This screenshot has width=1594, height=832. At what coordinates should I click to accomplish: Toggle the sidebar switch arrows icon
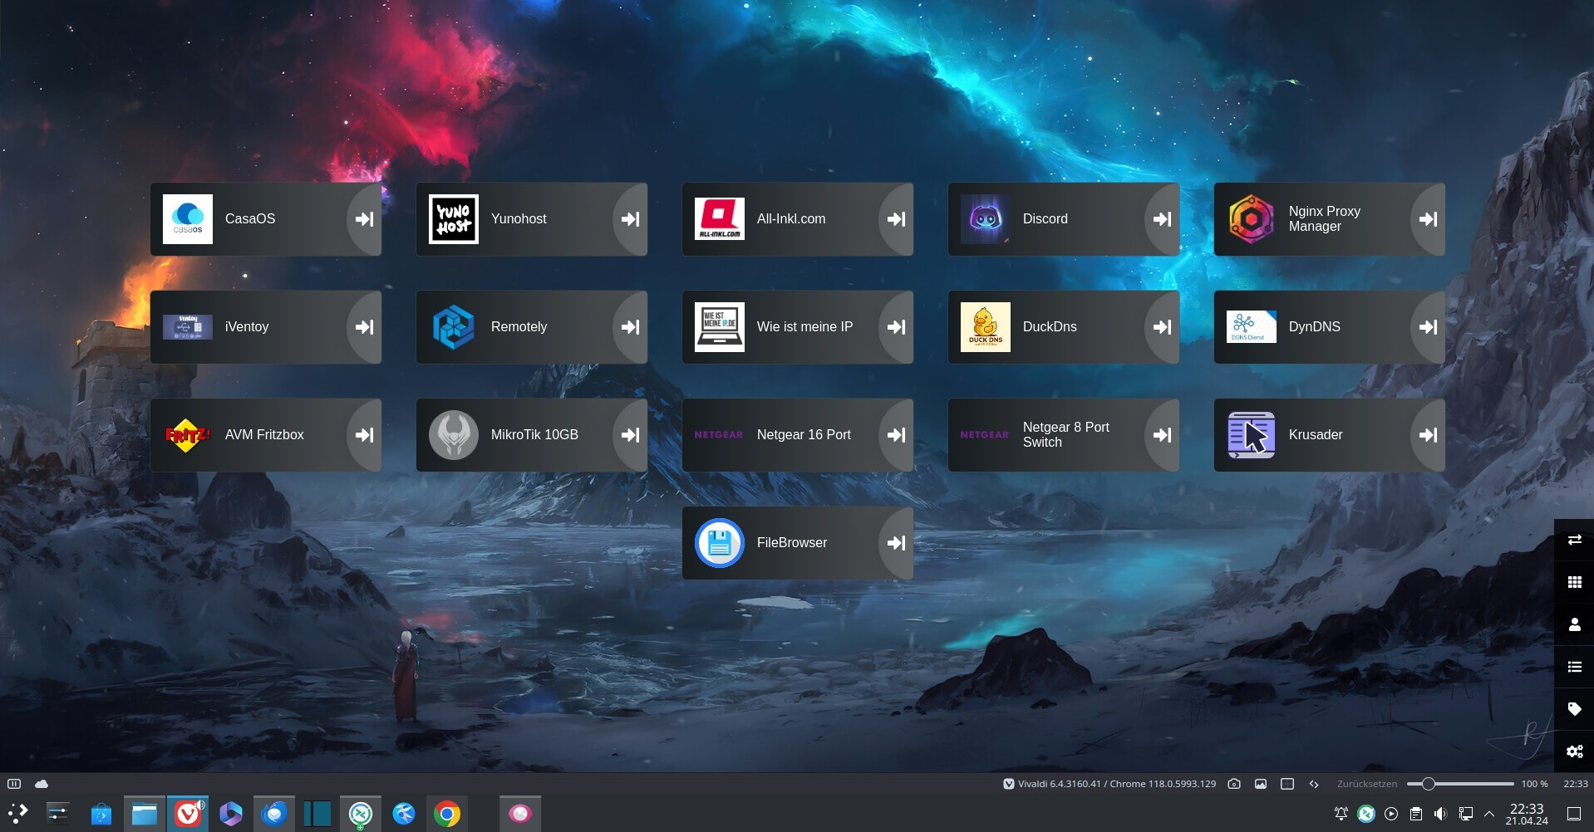(x=1574, y=541)
